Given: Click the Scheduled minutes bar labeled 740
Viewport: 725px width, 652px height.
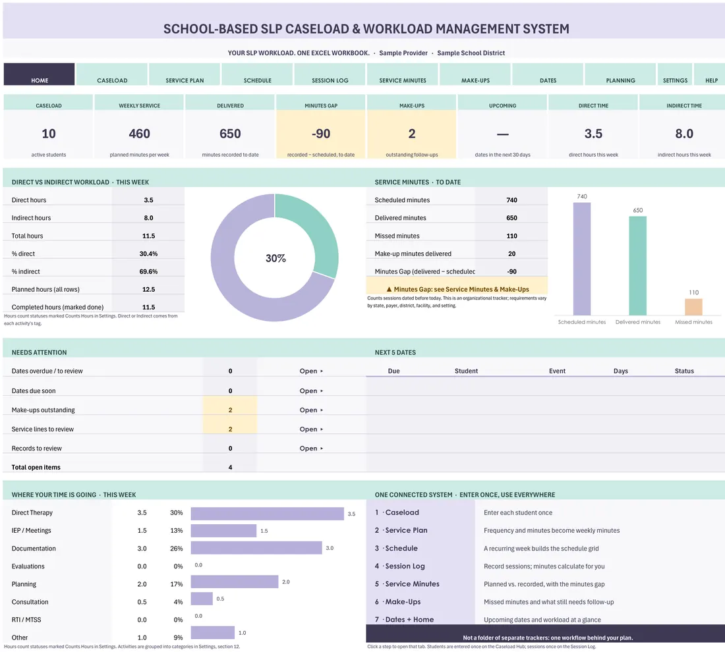Looking at the screenshot, I should 582,259.
